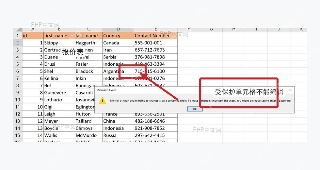320x170 pixels.
Task: Select the 'Country' header cell
Action: pos(118,36)
